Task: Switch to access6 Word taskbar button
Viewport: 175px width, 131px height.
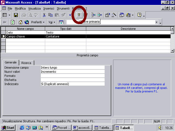Action: (x=82, y=128)
